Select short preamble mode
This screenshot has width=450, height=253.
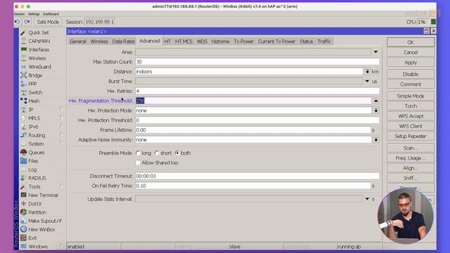[157, 153]
